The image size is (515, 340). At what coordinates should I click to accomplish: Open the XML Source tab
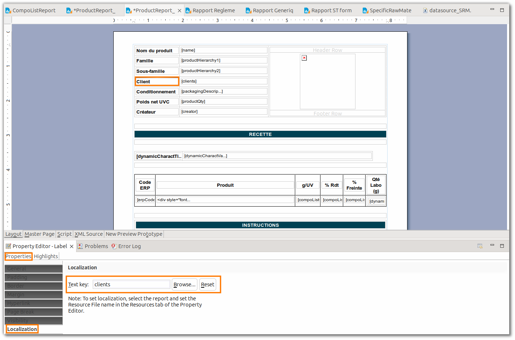coord(89,234)
